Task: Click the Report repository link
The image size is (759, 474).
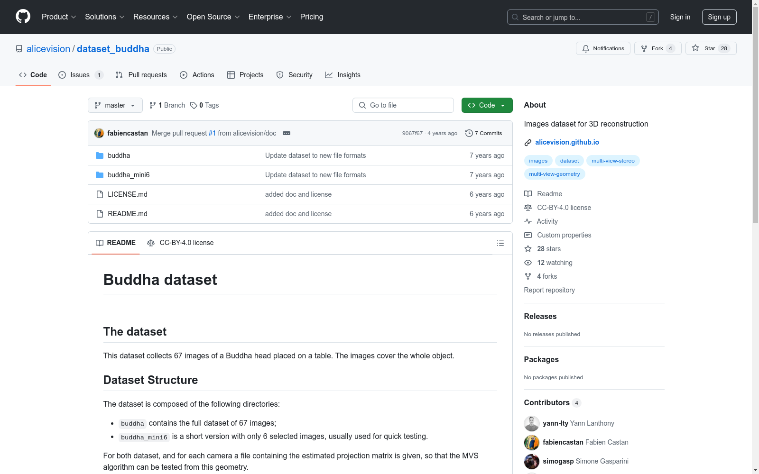Action: [x=549, y=290]
